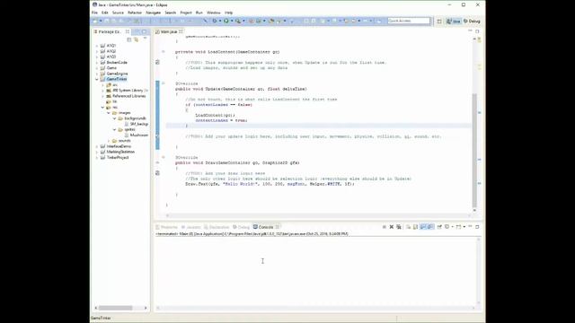Click the task marker beside LoadContent TODO comment

[158, 62]
